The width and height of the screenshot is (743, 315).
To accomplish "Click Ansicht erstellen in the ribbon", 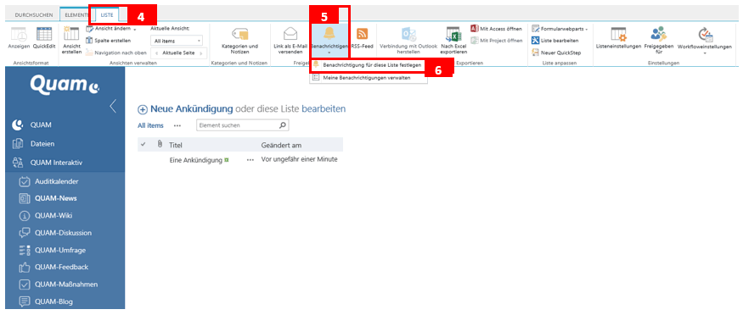I will [x=71, y=41].
